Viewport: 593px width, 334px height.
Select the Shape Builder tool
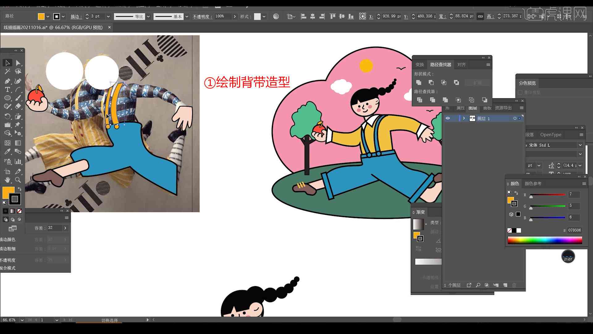(x=7, y=133)
